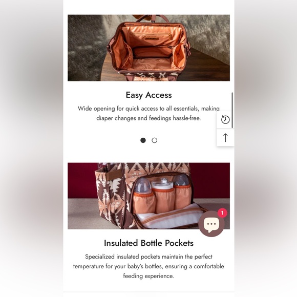Switch to the second carousel dot
This screenshot has height=297, width=297.
[154, 140]
